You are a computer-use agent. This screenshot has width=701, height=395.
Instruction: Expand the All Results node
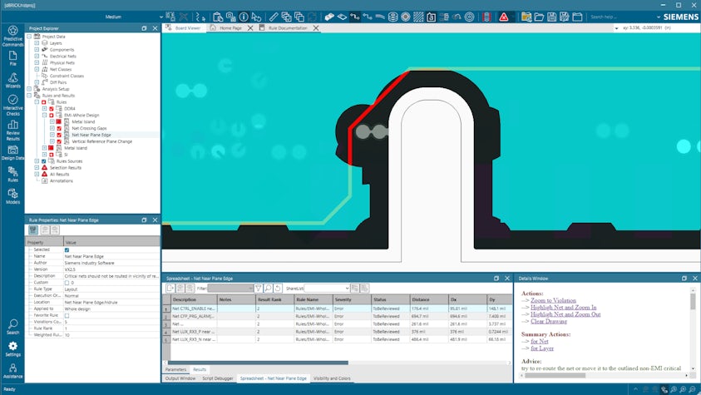pyautogui.click(x=37, y=175)
